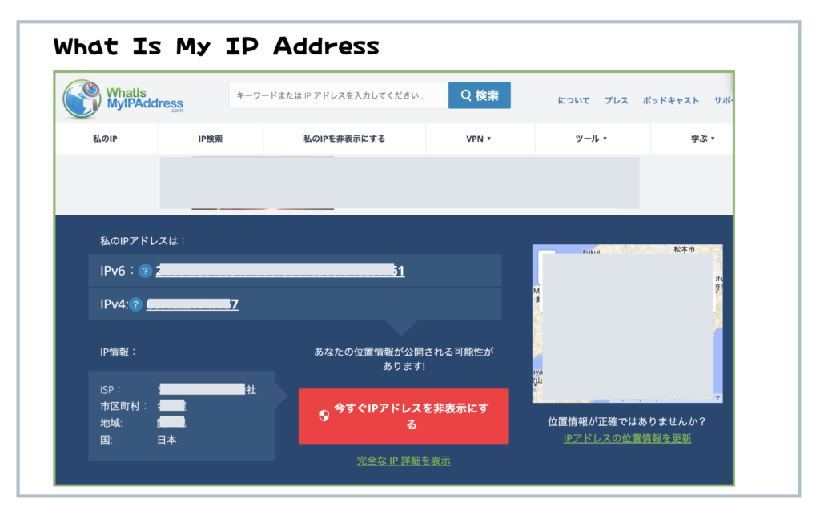Open the について link

tap(573, 101)
